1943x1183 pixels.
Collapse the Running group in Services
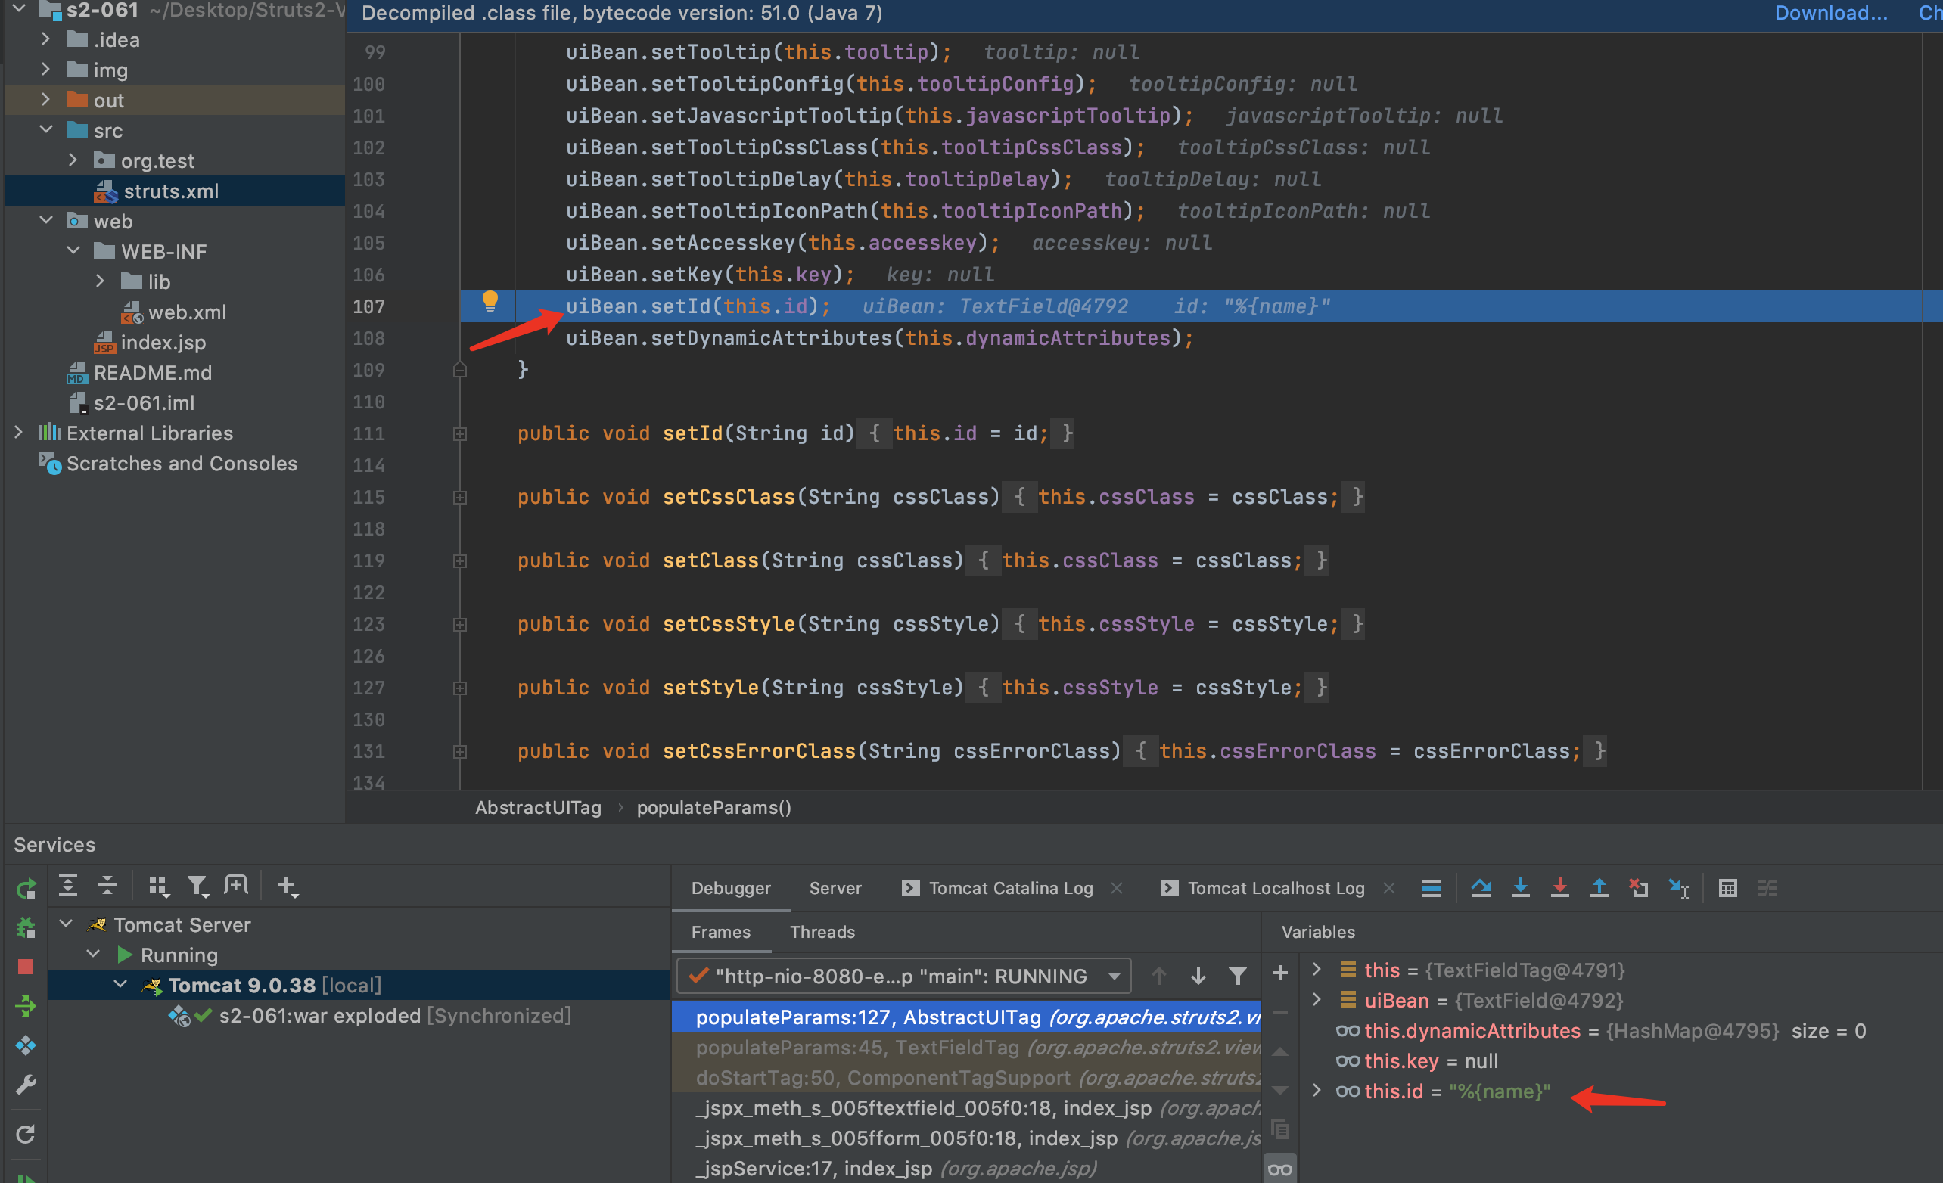tap(93, 954)
